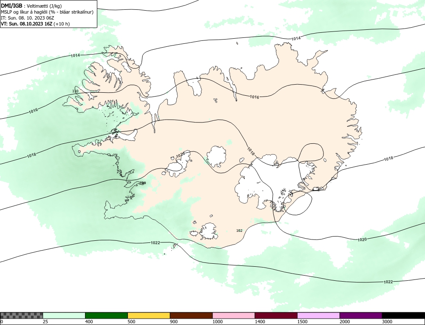Screen dimensions: 425x325
Task: Click the brown 900–1000 legend swatch
Action: (191, 316)
